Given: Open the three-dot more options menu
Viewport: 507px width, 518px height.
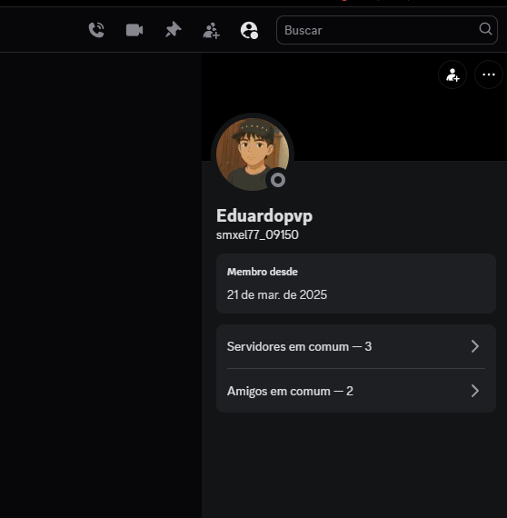Looking at the screenshot, I should [x=489, y=75].
